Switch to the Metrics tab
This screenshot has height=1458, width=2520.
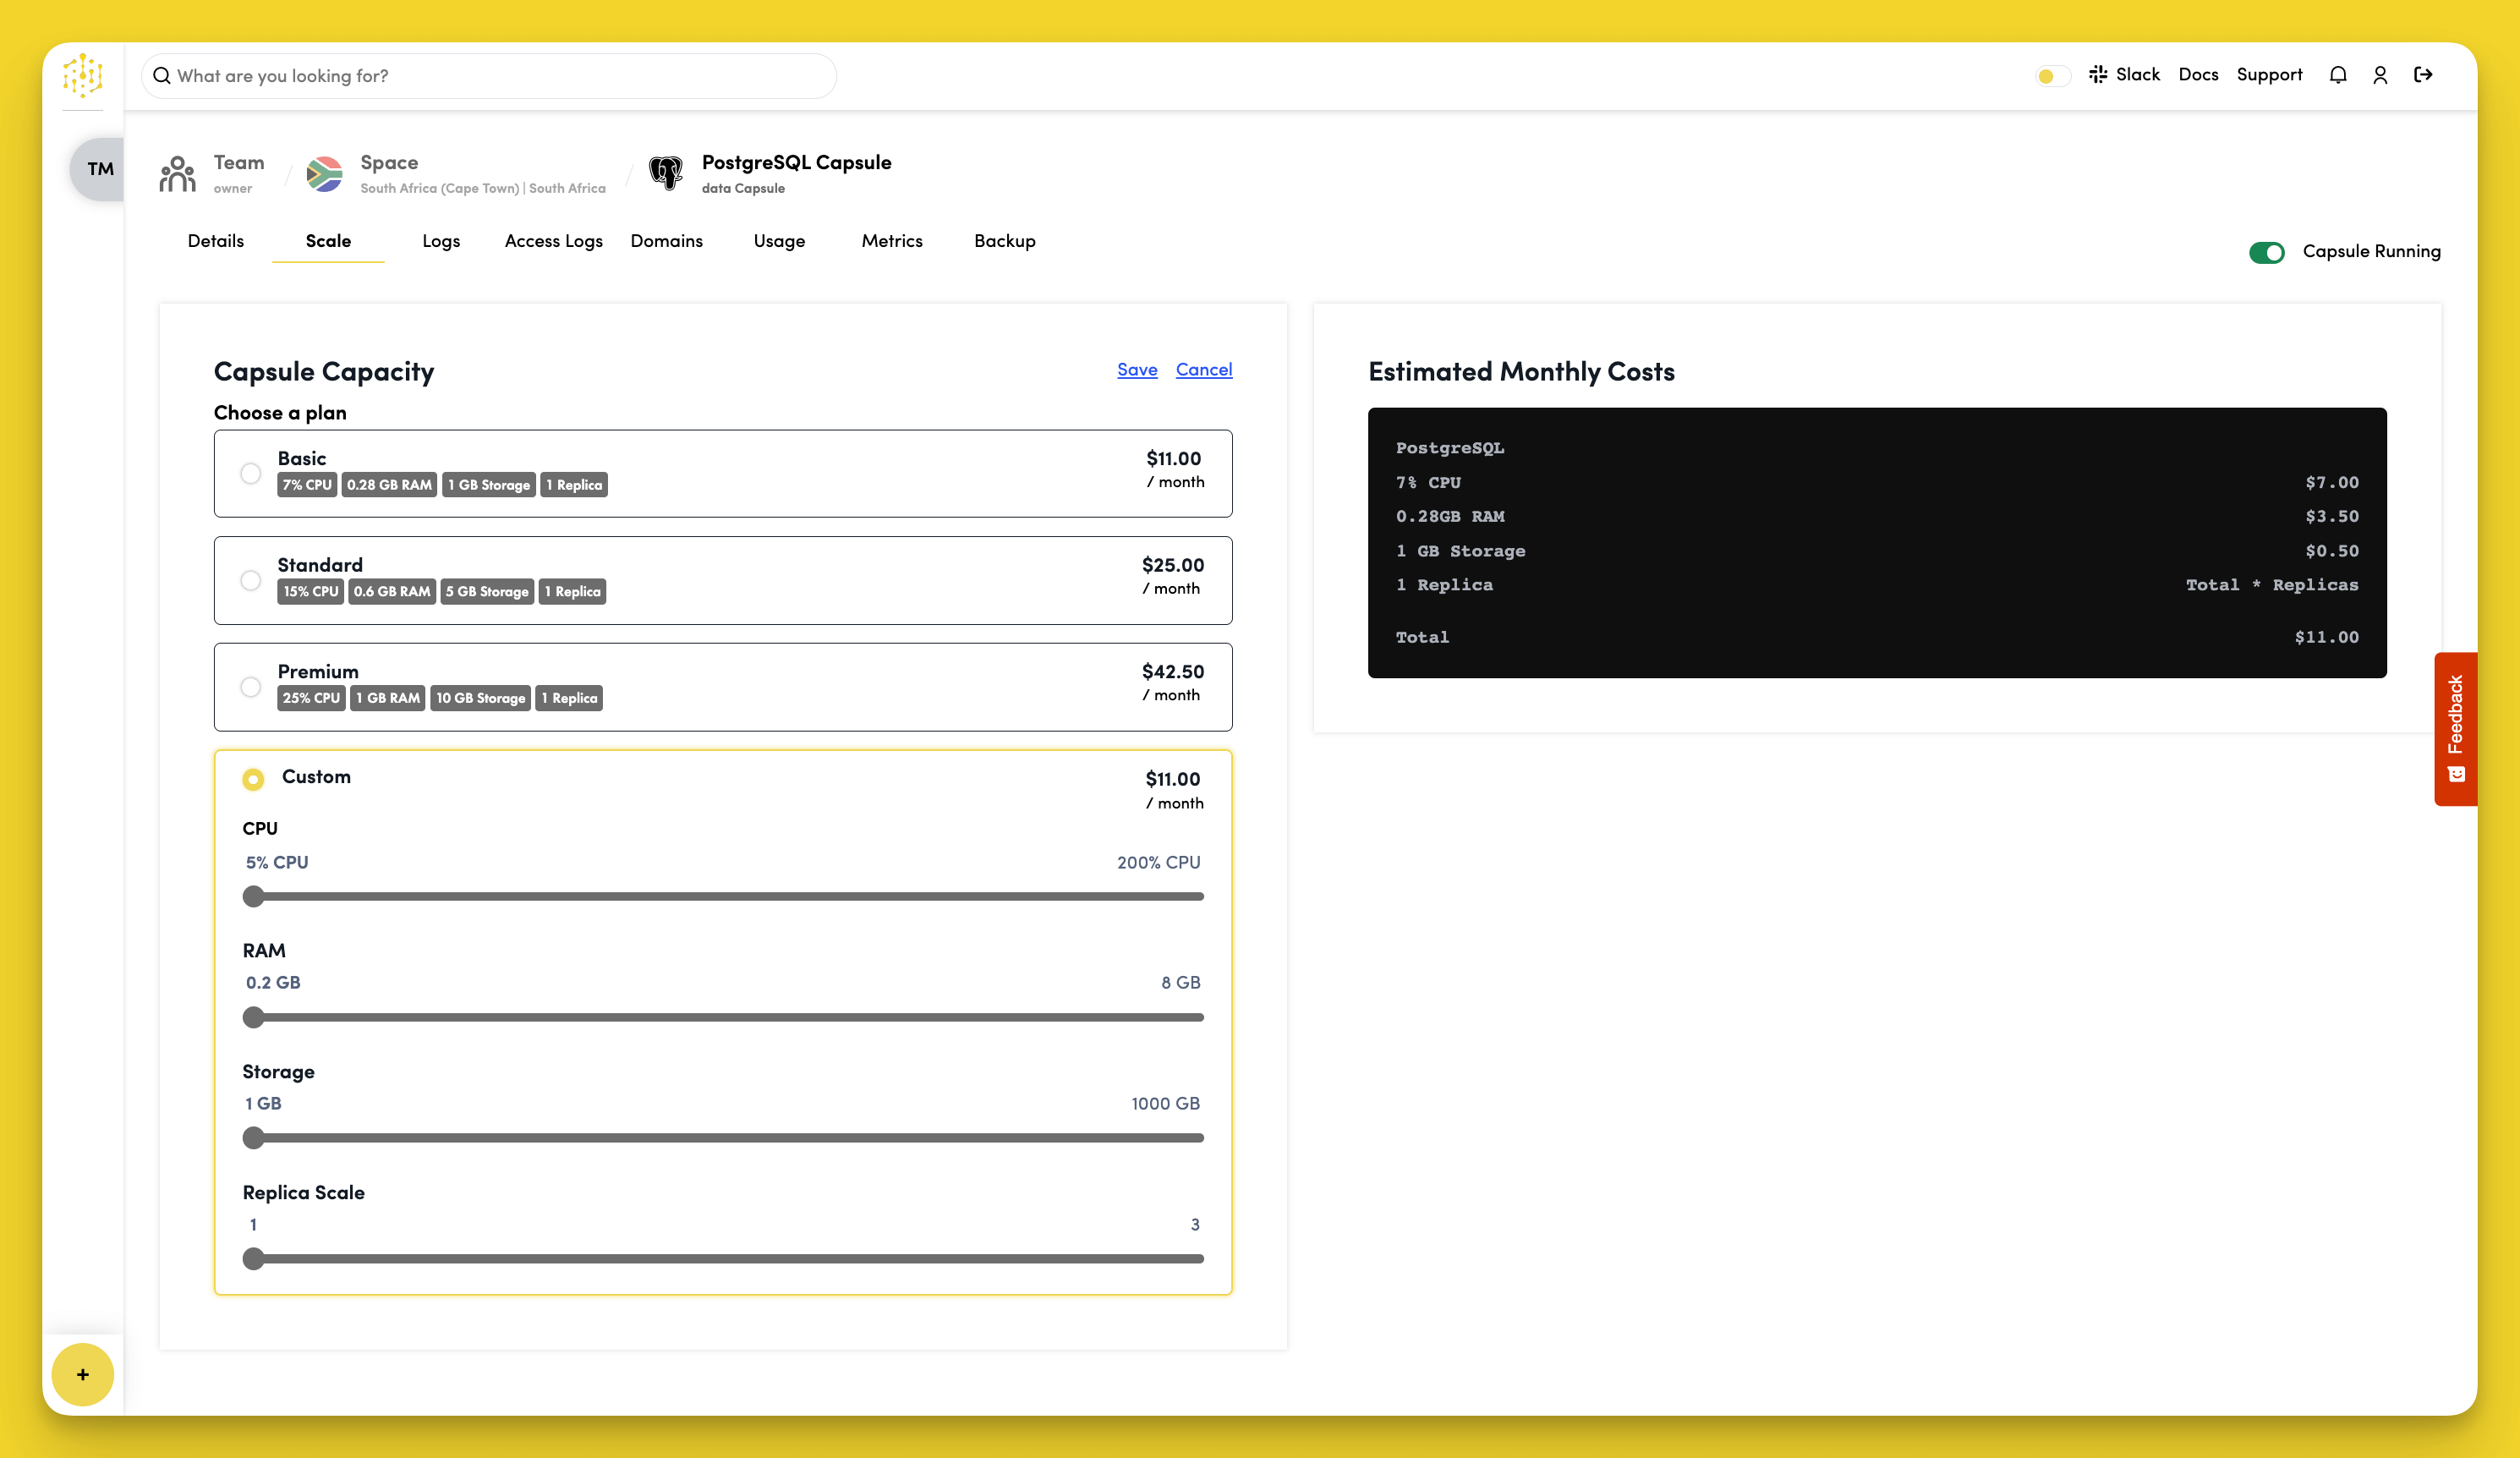891,241
